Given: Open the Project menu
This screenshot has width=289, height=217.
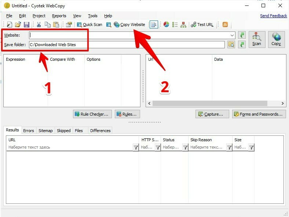Looking at the screenshot, I should coord(39,16).
